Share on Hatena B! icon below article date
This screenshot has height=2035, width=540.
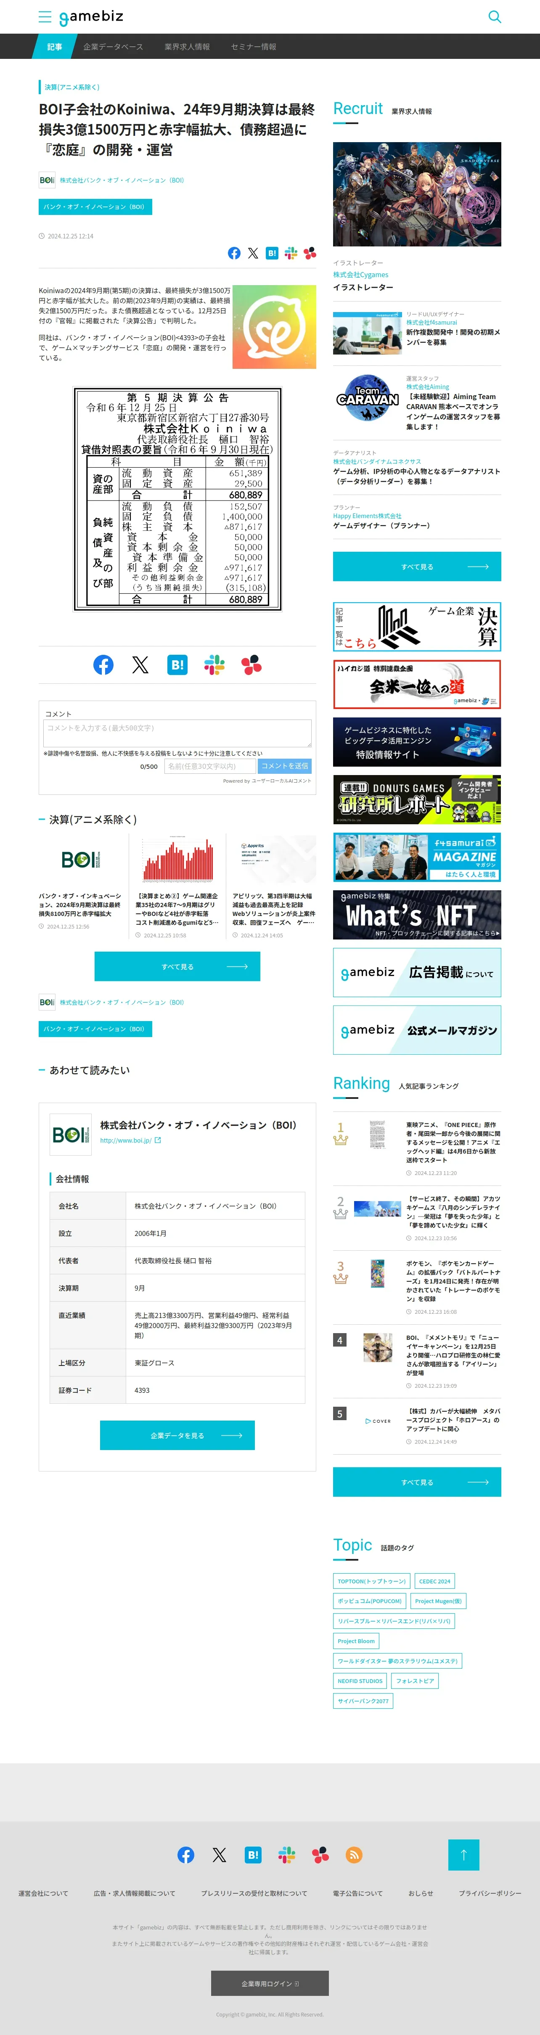(x=272, y=253)
